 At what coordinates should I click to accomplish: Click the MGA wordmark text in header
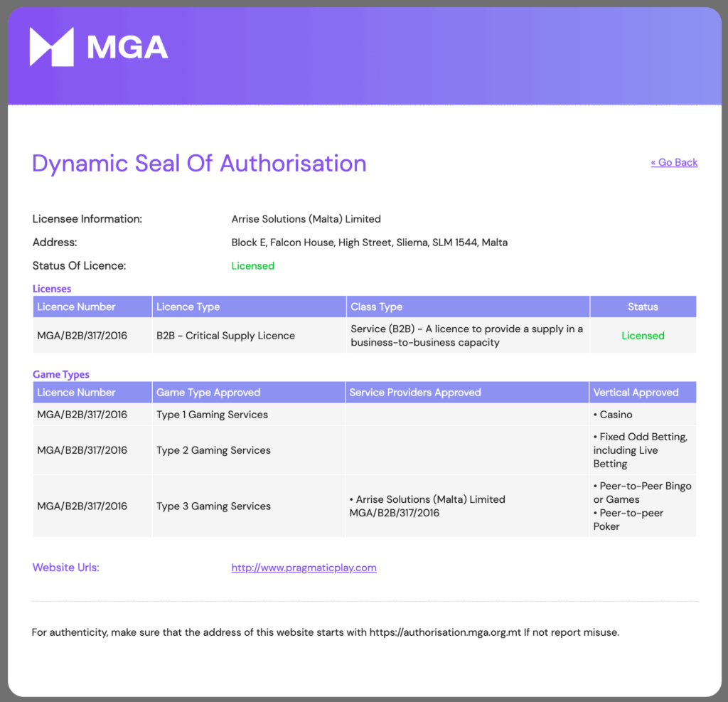[x=127, y=47]
